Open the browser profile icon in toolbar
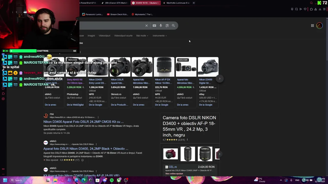Viewport: 328px width, 184px height. tap(316, 9)
